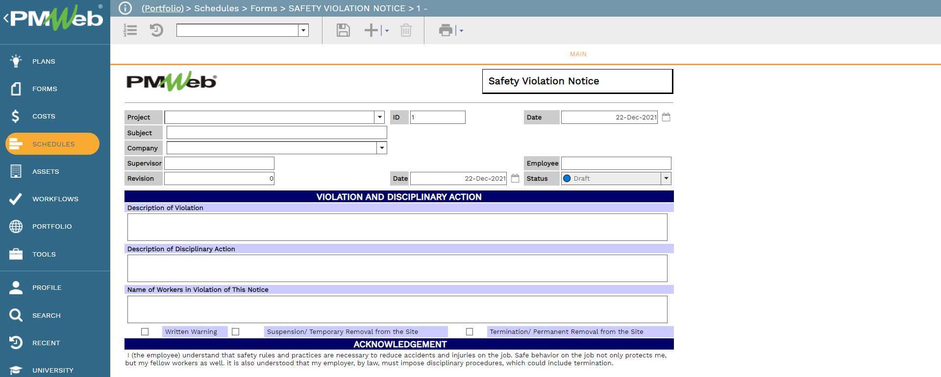Screen dimensions: 941x377
Task: Print using the printer icon
Action: 446,30
